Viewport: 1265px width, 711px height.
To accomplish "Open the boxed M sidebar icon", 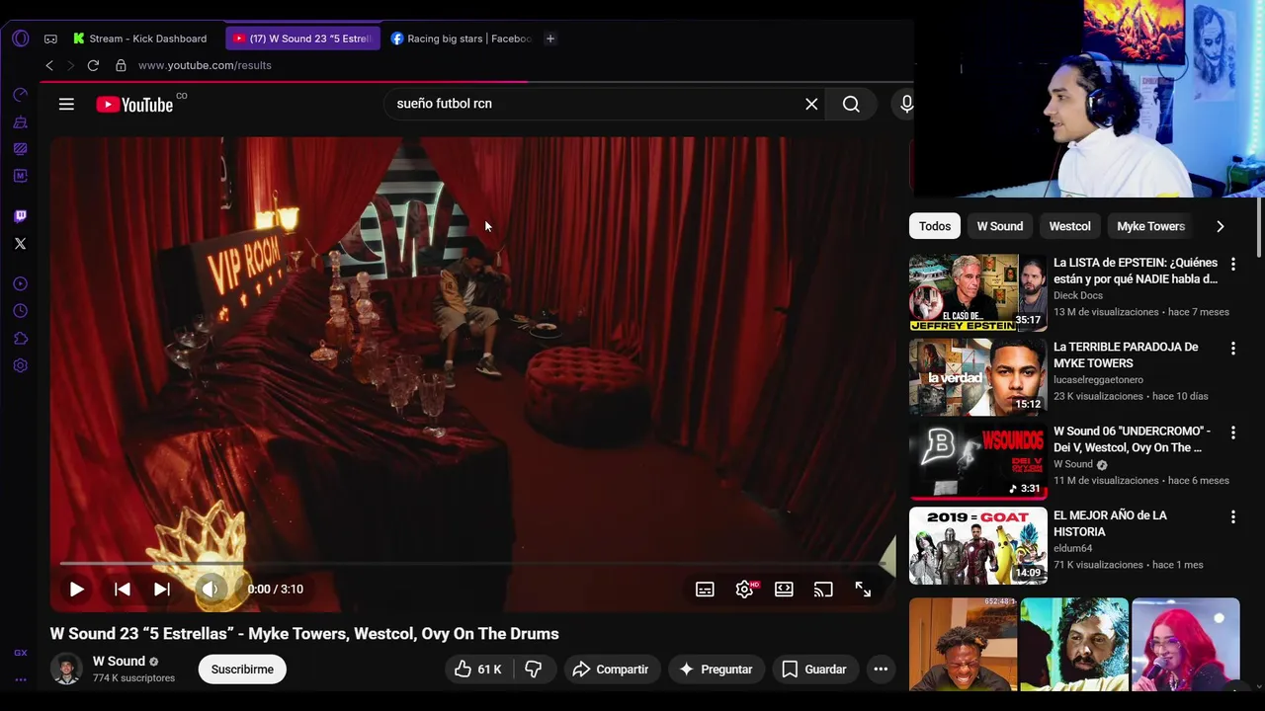I will point(21,176).
